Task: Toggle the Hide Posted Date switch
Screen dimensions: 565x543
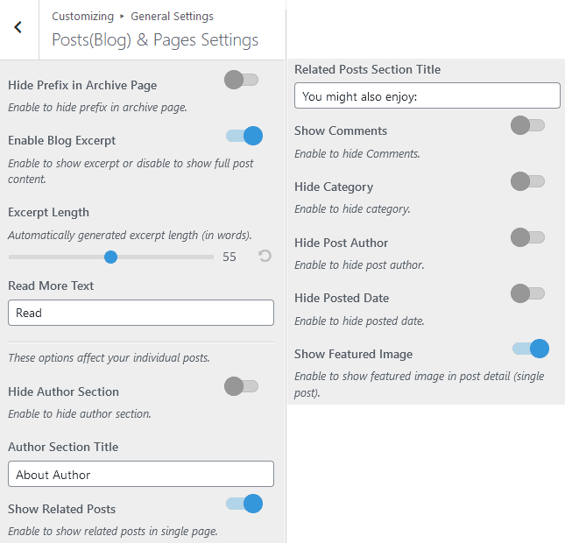Action: 528,293
